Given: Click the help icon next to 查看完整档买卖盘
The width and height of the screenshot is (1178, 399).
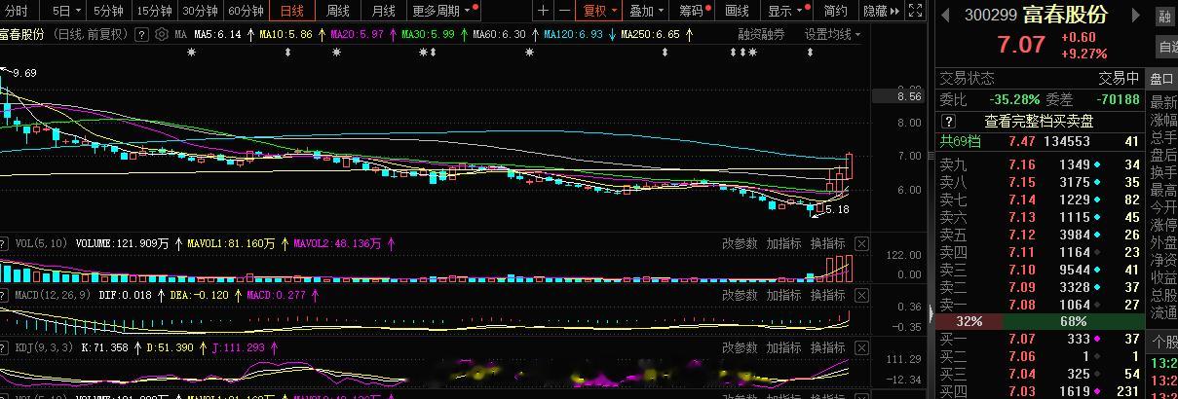Looking at the screenshot, I should [950, 121].
